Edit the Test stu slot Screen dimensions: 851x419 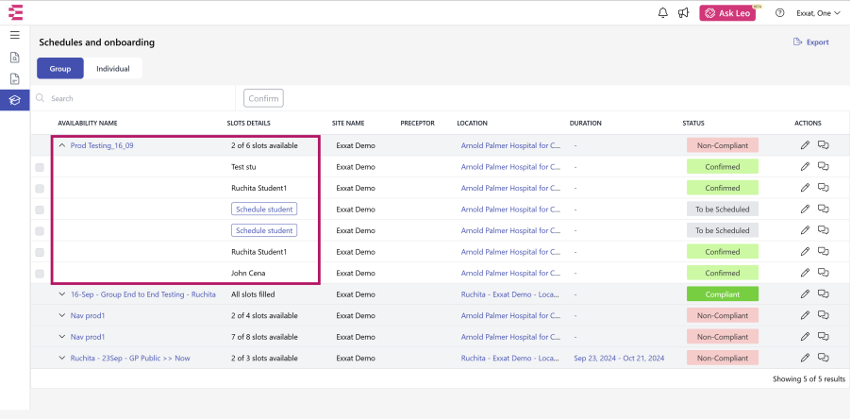click(x=805, y=166)
